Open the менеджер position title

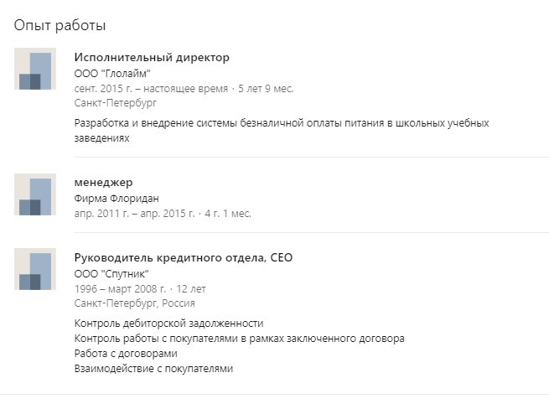point(104,183)
